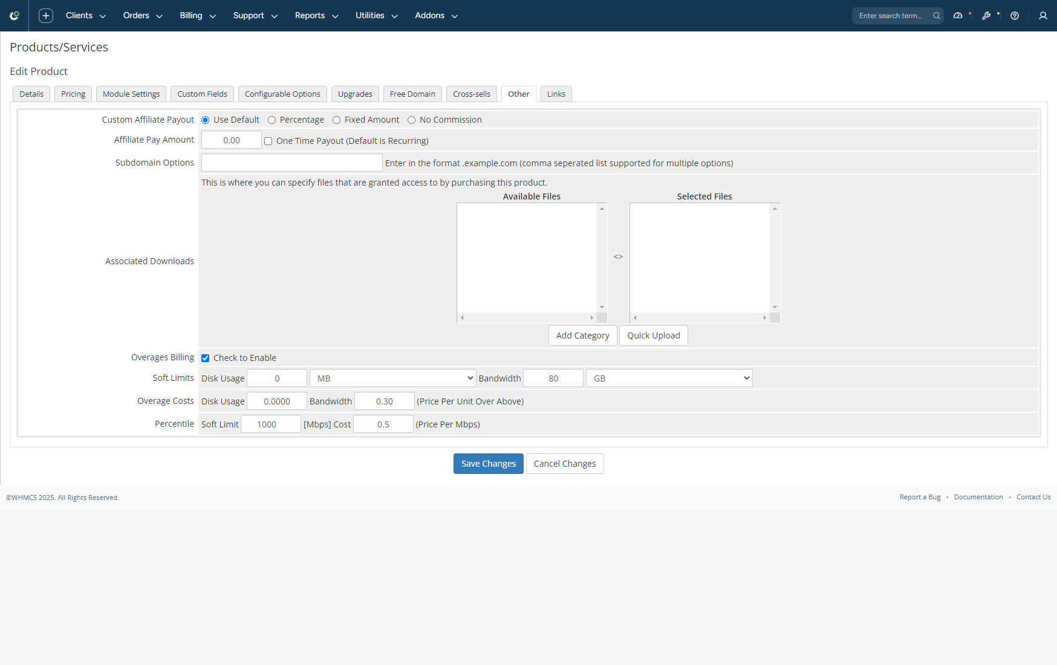The width and height of the screenshot is (1057, 665).
Task: Select Fixed Amount affiliate payout
Action: (x=337, y=120)
